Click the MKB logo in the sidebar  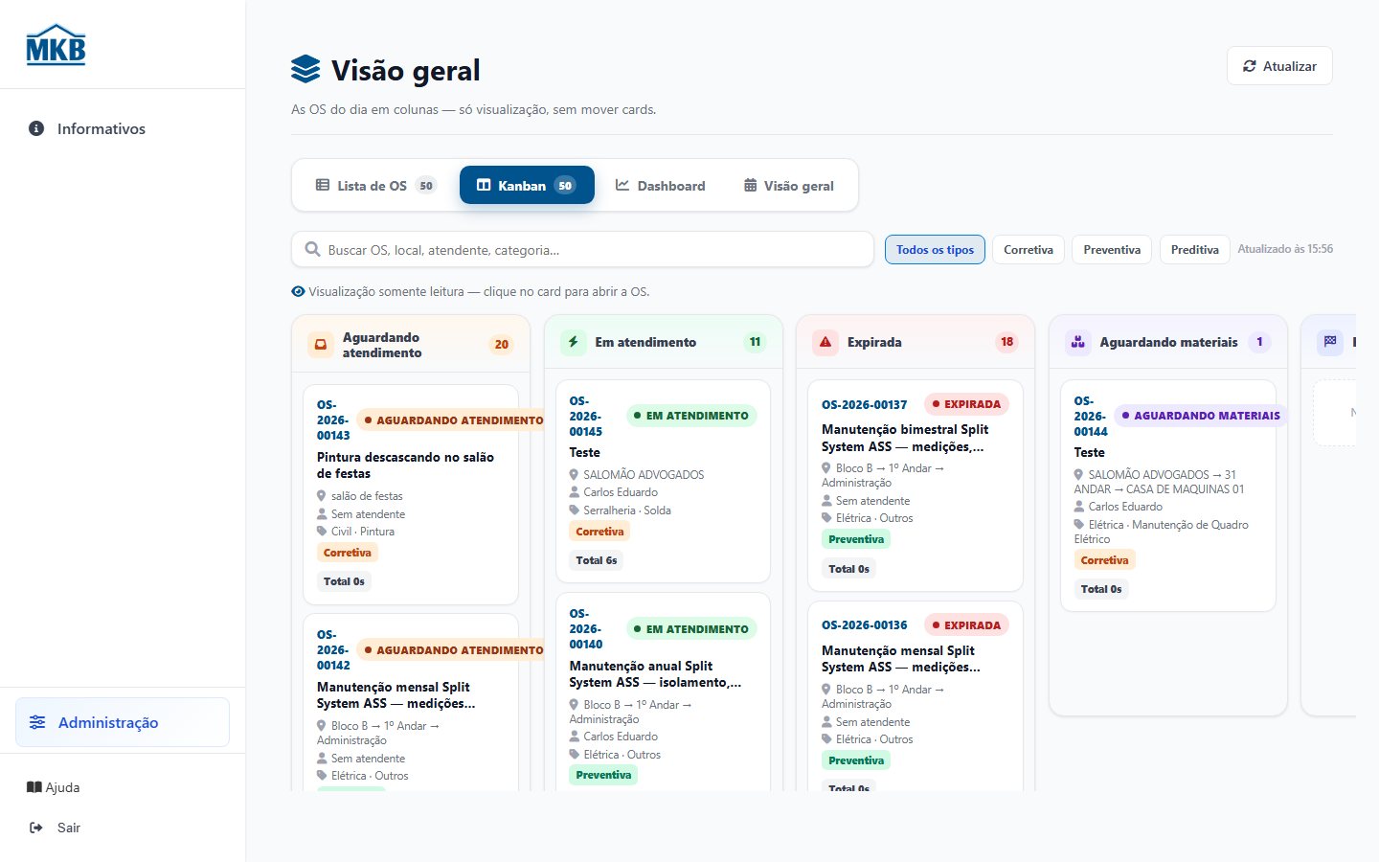click(x=56, y=44)
